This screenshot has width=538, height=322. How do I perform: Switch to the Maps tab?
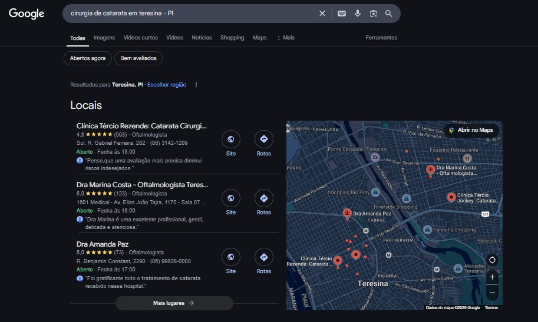[260, 38]
